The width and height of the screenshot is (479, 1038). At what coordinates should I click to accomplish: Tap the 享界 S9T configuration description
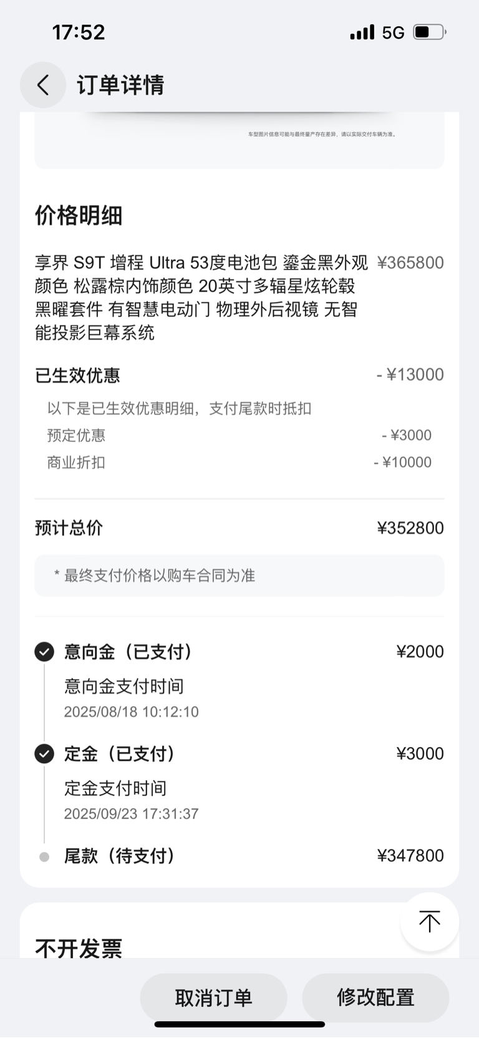pos(201,298)
